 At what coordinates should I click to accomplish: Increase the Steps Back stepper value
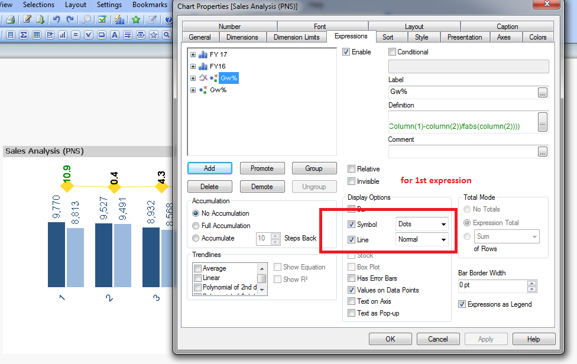click(x=275, y=236)
